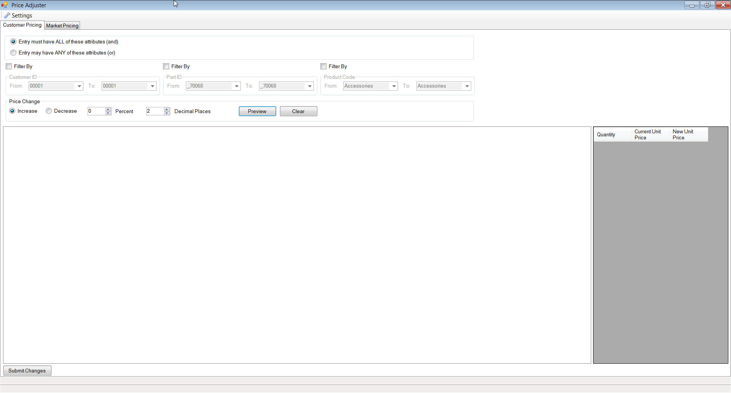The image size is (731, 393).
Task: Expand the Customer ID From dropdown
Action: (x=79, y=86)
